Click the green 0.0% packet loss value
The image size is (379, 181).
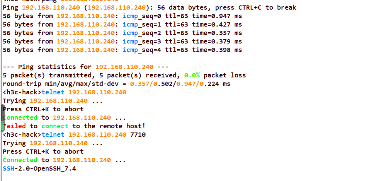[x=192, y=75]
